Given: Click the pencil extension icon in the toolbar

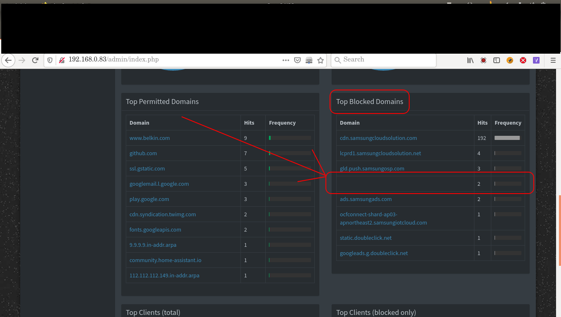Looking at the screenshot, I should [x=510, y=60].
